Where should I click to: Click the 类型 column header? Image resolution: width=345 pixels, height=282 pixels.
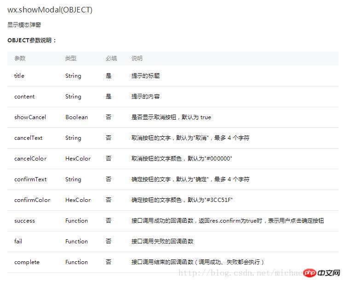pyautogui.click(x=70, y=58)
